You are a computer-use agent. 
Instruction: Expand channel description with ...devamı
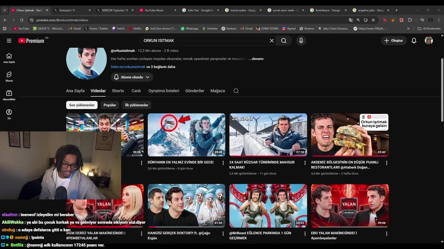[x=256, y=59]
